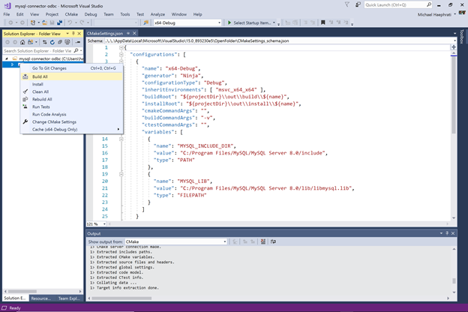
Task: Select Clean All in the context menu
Action: point(72,91)
